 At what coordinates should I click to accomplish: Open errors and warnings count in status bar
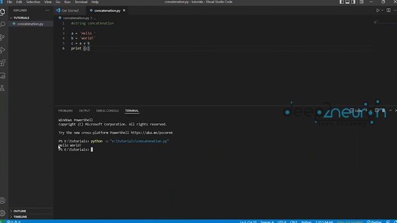[x=14, y=222]
